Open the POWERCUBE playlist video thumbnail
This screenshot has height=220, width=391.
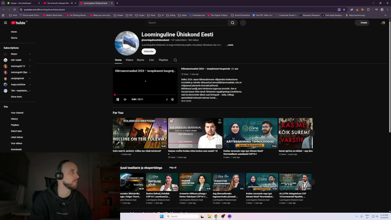[132, 182]
